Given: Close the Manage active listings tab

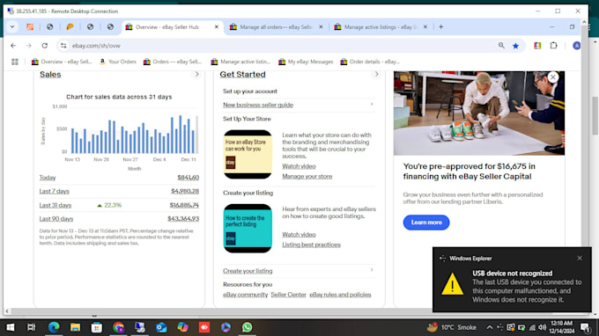Looking at the screenshot, I should (425, 27).
